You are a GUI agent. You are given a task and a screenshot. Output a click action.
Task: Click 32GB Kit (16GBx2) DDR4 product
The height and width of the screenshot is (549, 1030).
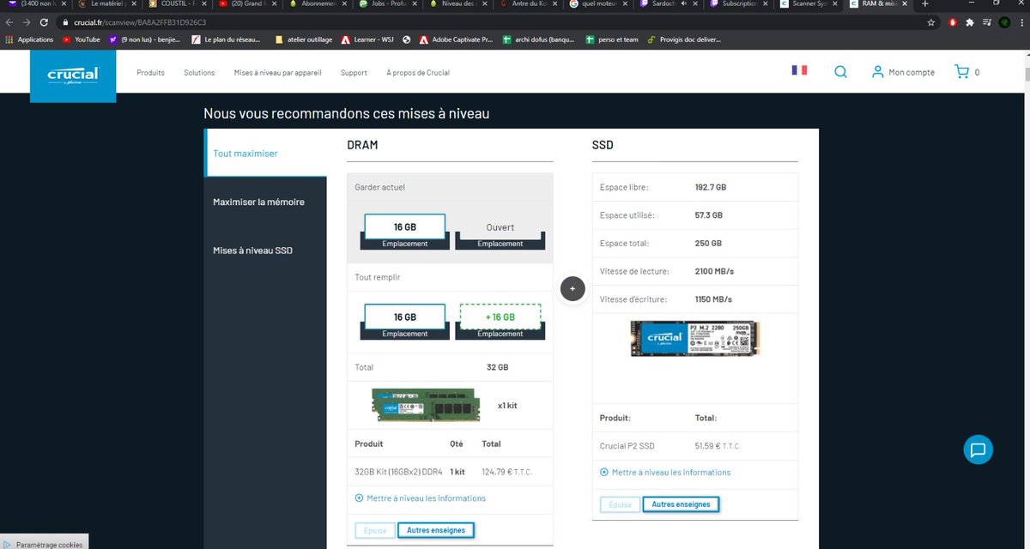coord(398,471)
